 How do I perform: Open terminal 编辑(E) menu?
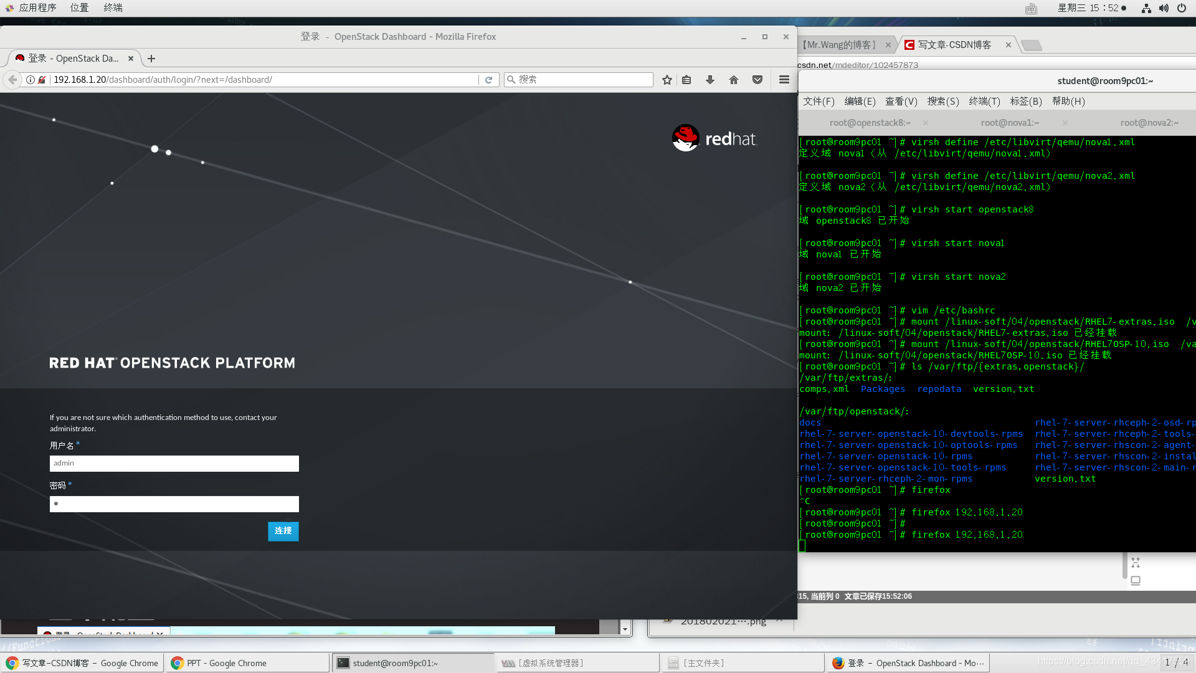click(860, 102)
